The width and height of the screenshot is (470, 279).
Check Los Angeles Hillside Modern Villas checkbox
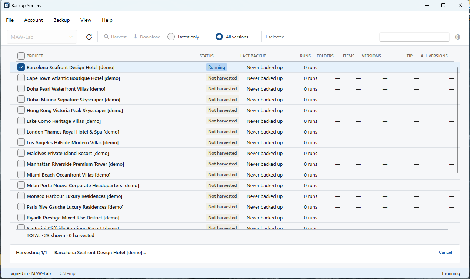coord(21,142)
